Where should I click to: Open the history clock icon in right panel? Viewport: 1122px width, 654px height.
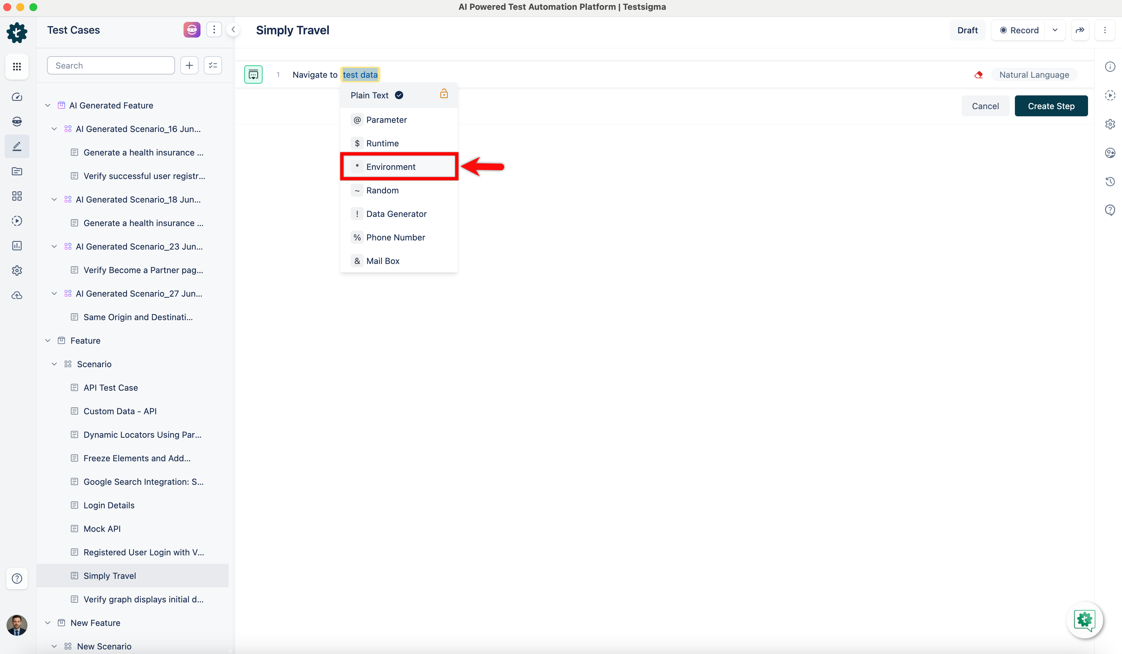pos(1110,181)
